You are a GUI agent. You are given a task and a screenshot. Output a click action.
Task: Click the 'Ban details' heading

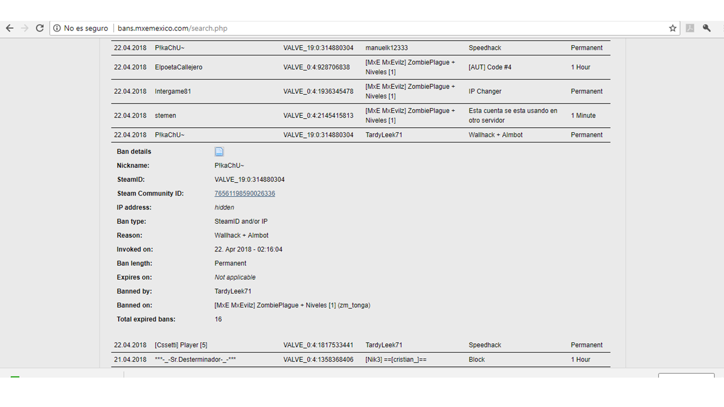(134, 151)
